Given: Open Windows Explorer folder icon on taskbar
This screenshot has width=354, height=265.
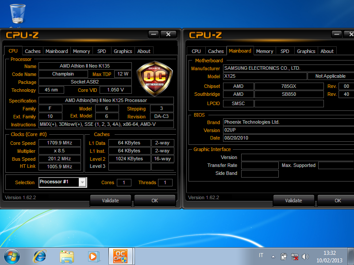Looking at the screenshot, I should coord(67,257).
